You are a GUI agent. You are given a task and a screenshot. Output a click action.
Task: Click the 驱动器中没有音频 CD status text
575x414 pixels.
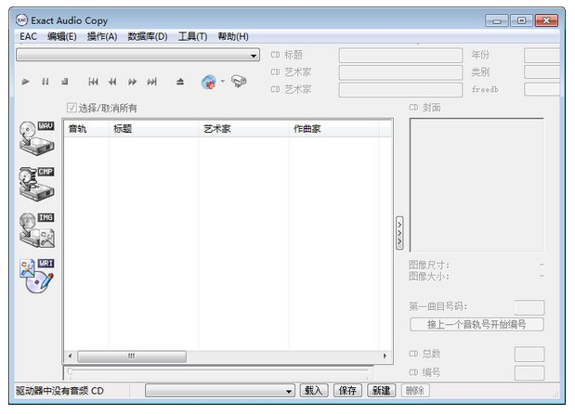[59, 391]
